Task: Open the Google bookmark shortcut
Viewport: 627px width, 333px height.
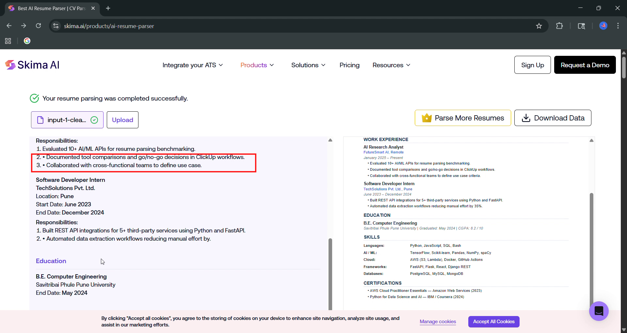Action: (27, 41)
